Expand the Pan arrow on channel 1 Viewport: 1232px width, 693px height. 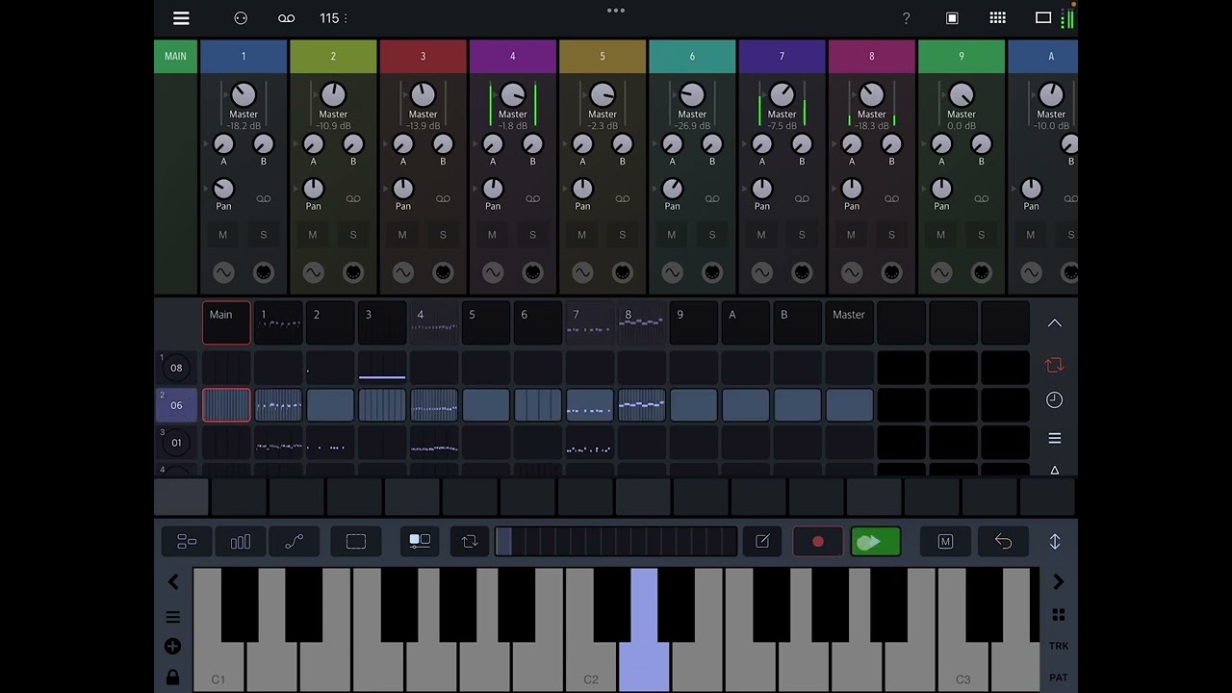(206, 190)
